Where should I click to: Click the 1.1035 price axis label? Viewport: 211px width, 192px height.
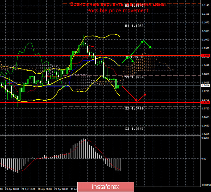tap(206, 31)
